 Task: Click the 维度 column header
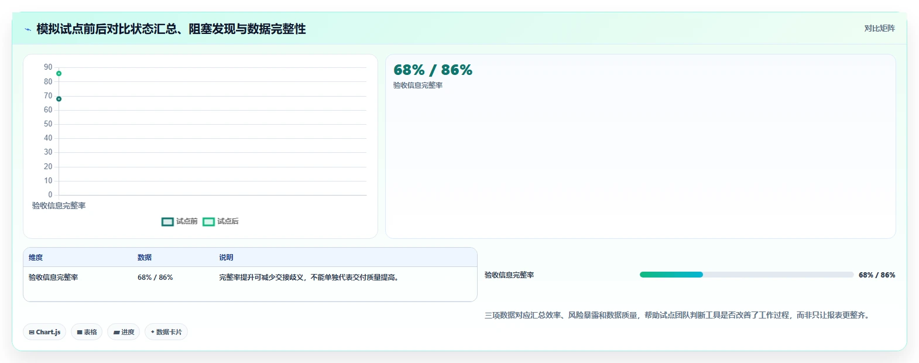tap(36, 258)
